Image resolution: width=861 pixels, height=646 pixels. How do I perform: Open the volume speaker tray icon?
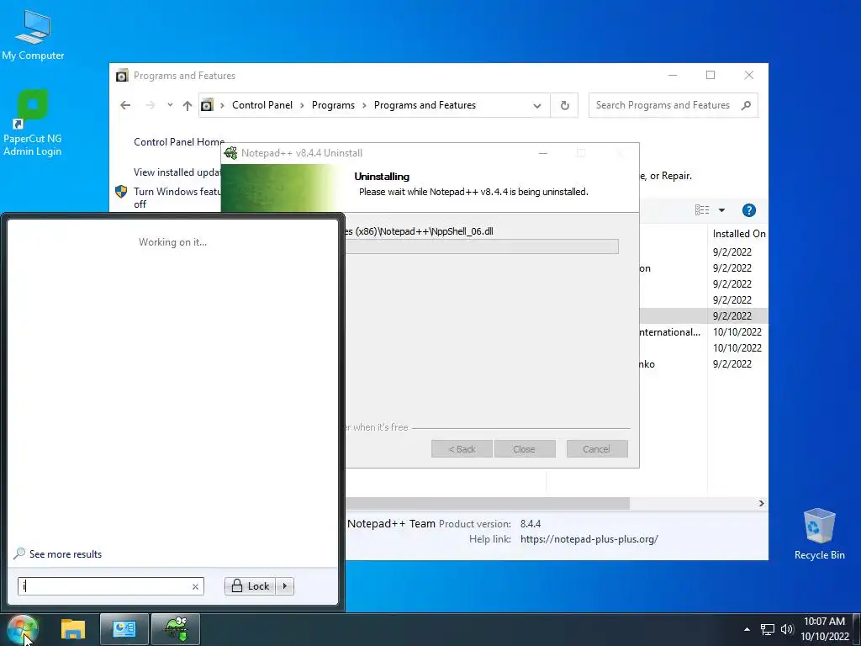pyautogui.click(x=787, y=629)
